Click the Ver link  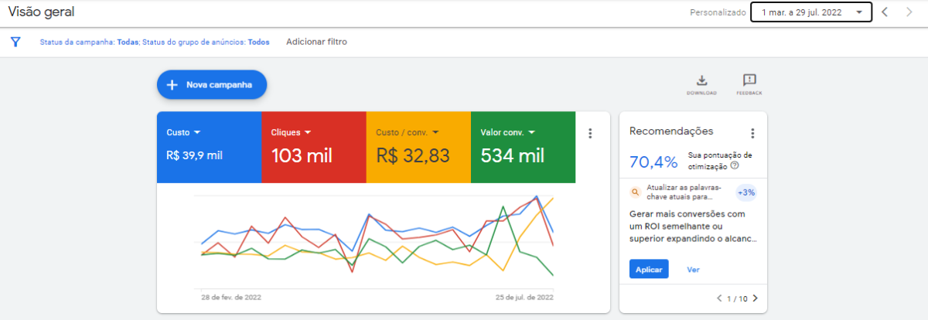click(693, 270)
